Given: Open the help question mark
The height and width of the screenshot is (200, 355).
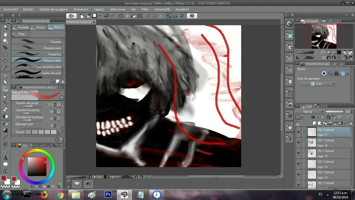Looking at the screenshot, I should click(x=192, y=16).
